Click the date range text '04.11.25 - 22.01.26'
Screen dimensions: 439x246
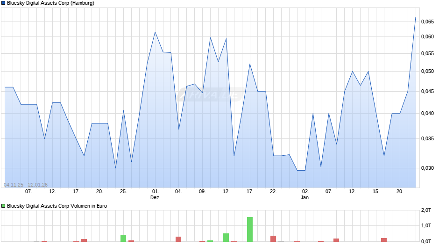tap(26, 185)
